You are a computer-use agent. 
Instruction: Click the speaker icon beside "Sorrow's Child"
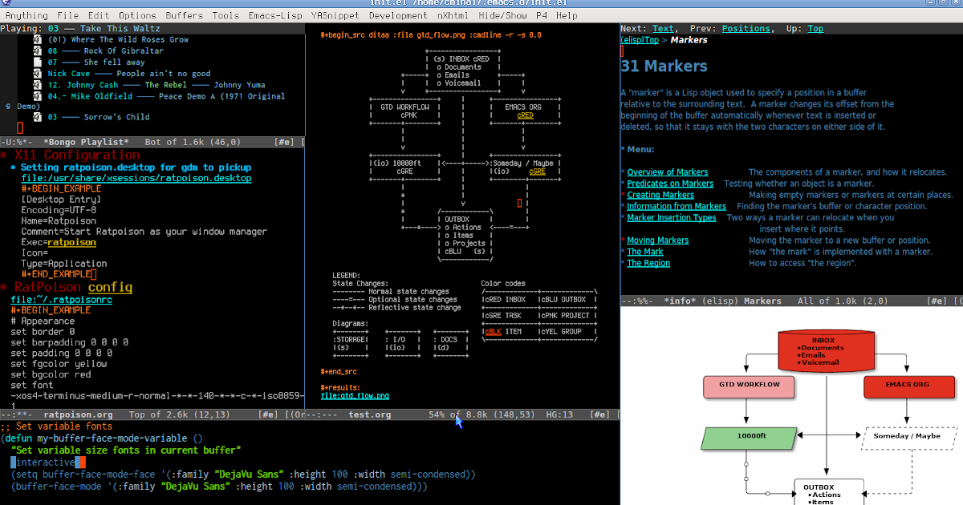coord(37,116)
